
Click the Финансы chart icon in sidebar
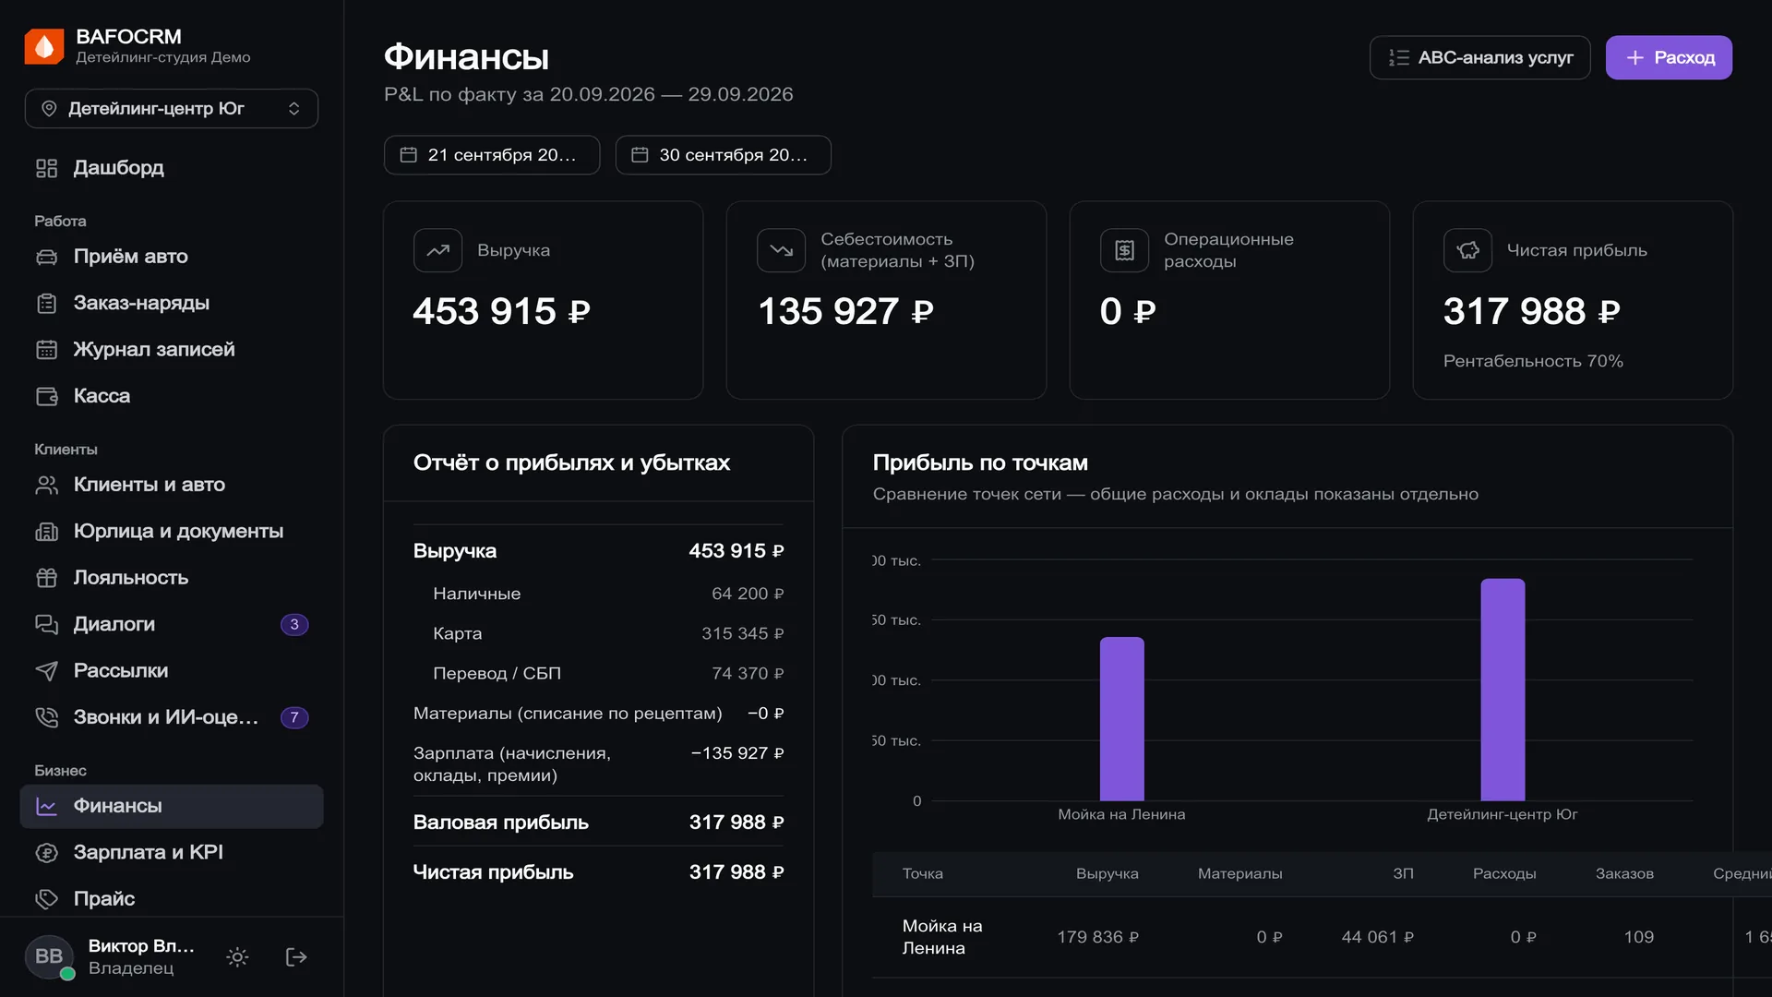[x=47, y=807]
